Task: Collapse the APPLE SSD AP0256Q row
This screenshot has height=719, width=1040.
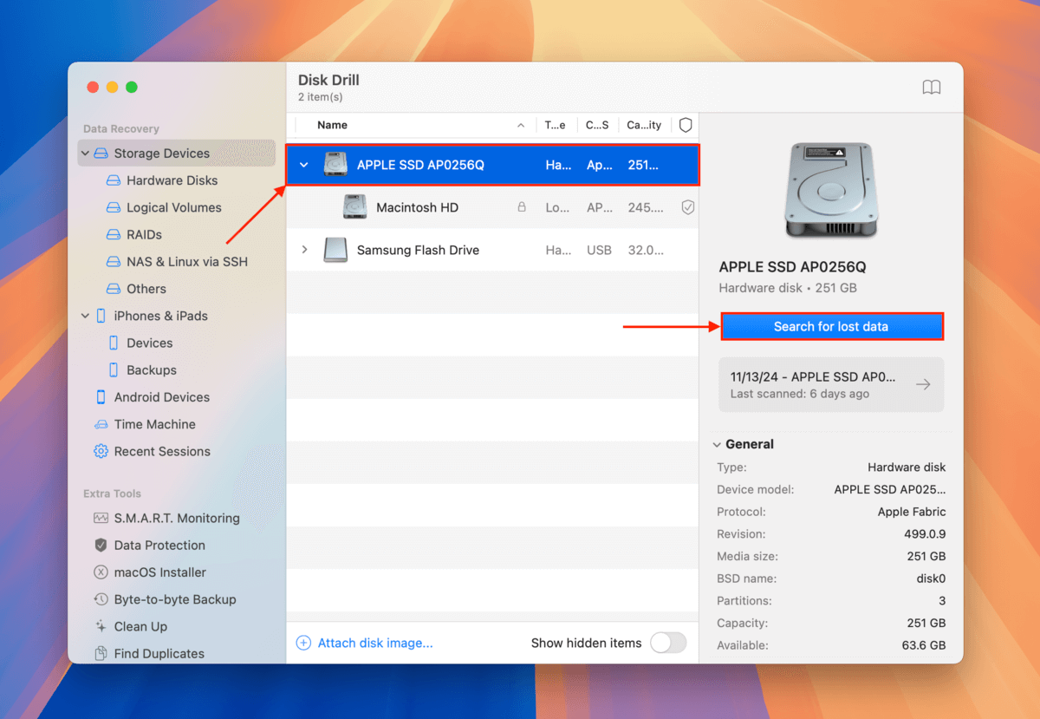Action: (304, 165)
